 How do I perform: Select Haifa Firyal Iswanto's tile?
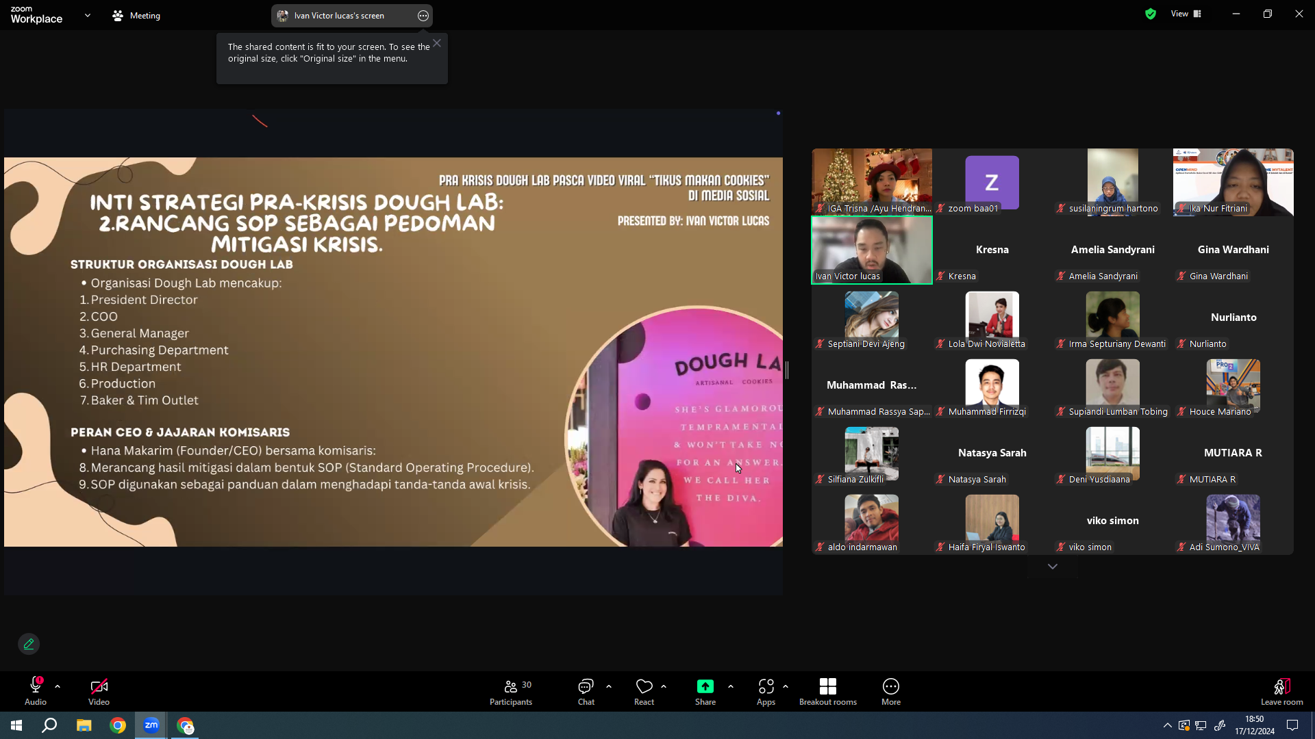[x=992, y=521]
